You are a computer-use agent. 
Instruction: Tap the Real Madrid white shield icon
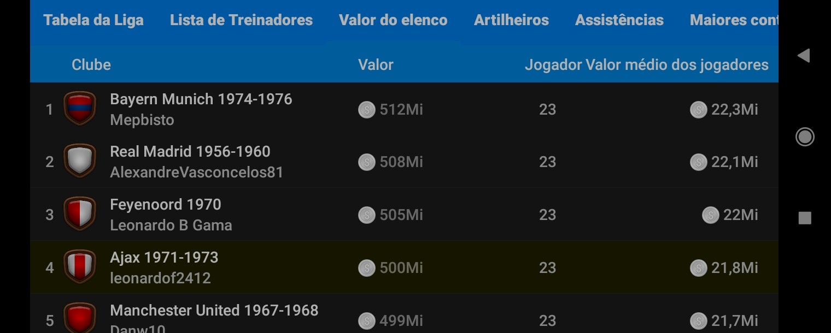[x=80, y=161]
